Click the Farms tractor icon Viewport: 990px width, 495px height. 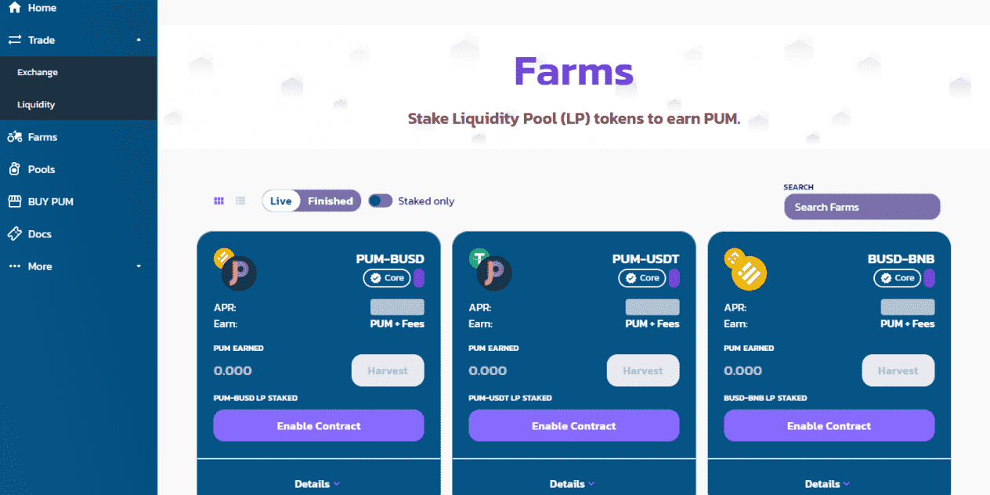click(14, 137)
